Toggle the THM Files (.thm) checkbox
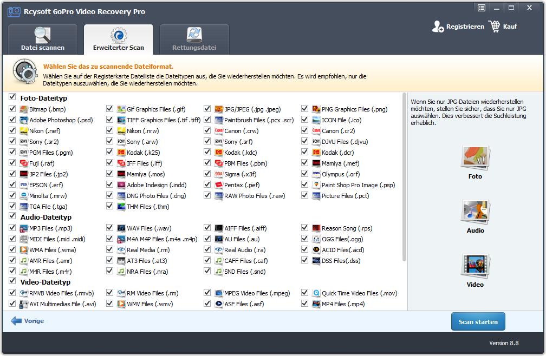The height and width of the screenshot is (356, 546). click(x=109, y=206)
